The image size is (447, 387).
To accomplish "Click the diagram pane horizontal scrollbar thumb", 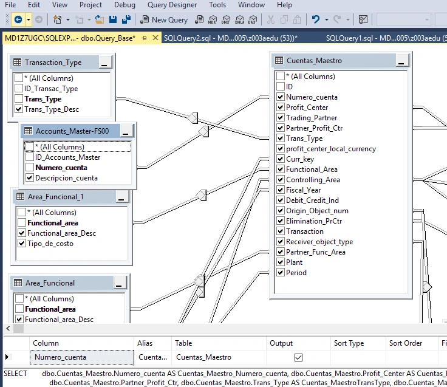I will (x=19, y=329).
